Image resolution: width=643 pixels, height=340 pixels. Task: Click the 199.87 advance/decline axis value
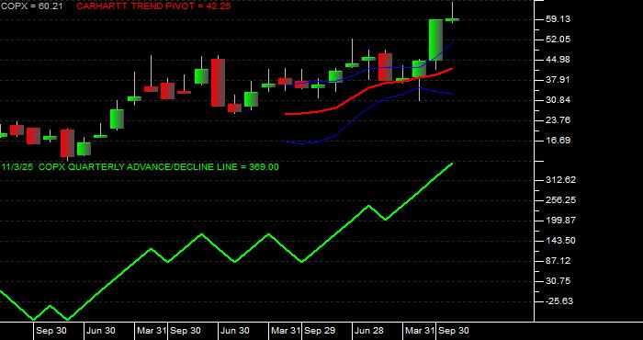point(560,221)
